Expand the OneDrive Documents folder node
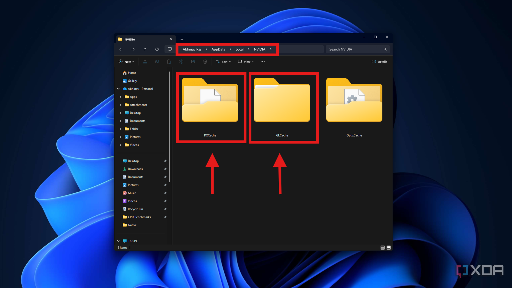The image size is (512, 288). 120,121
